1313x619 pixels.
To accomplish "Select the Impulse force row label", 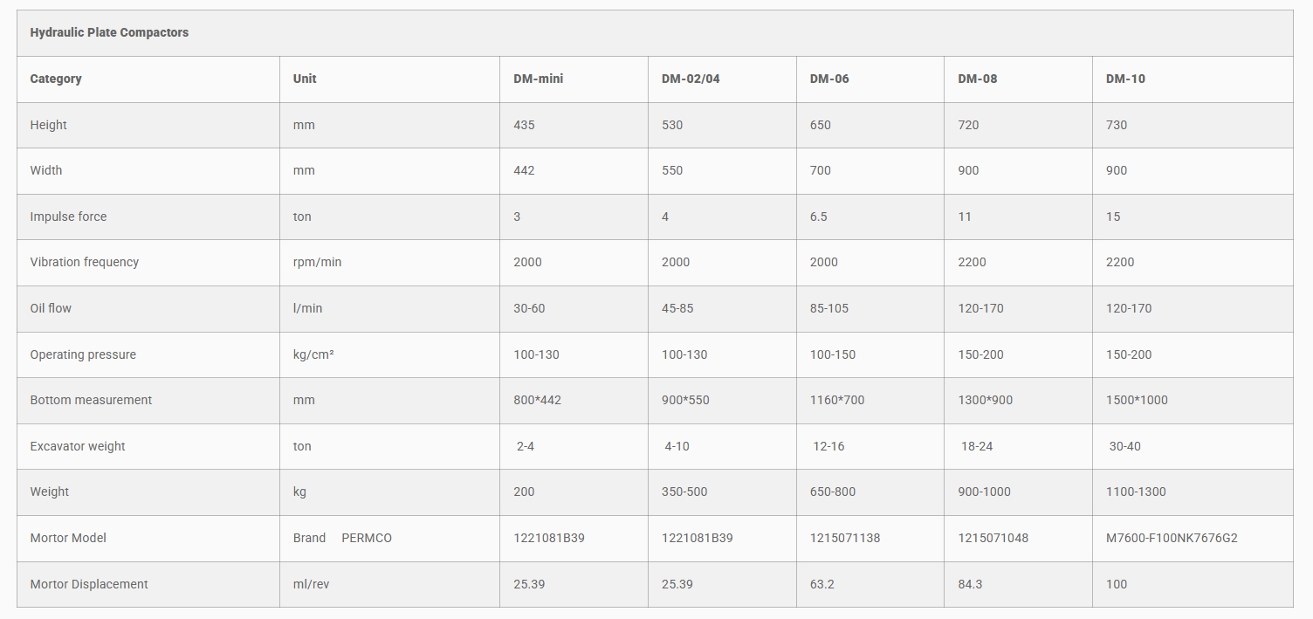I will (68, 217).
